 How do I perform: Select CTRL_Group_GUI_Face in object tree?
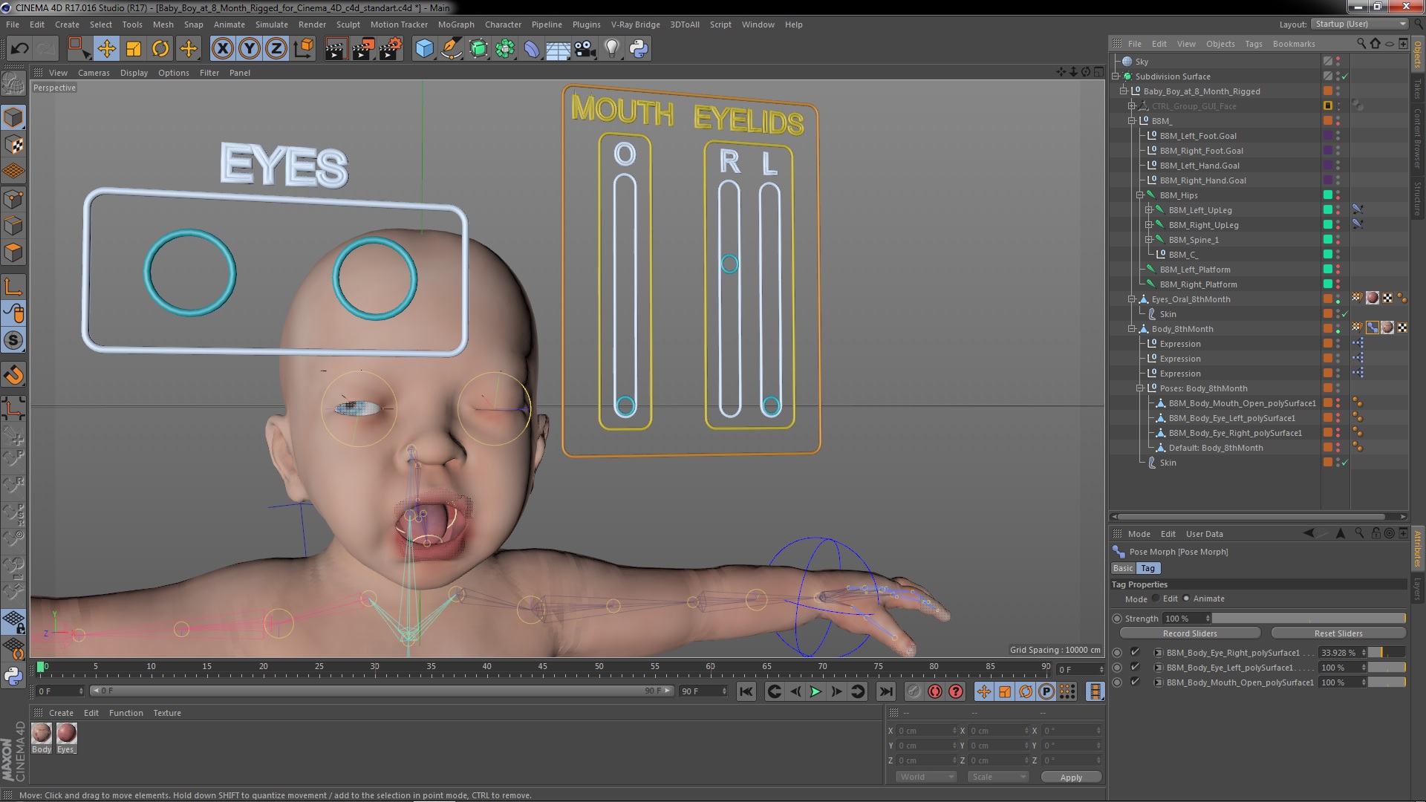[1194, 106]
